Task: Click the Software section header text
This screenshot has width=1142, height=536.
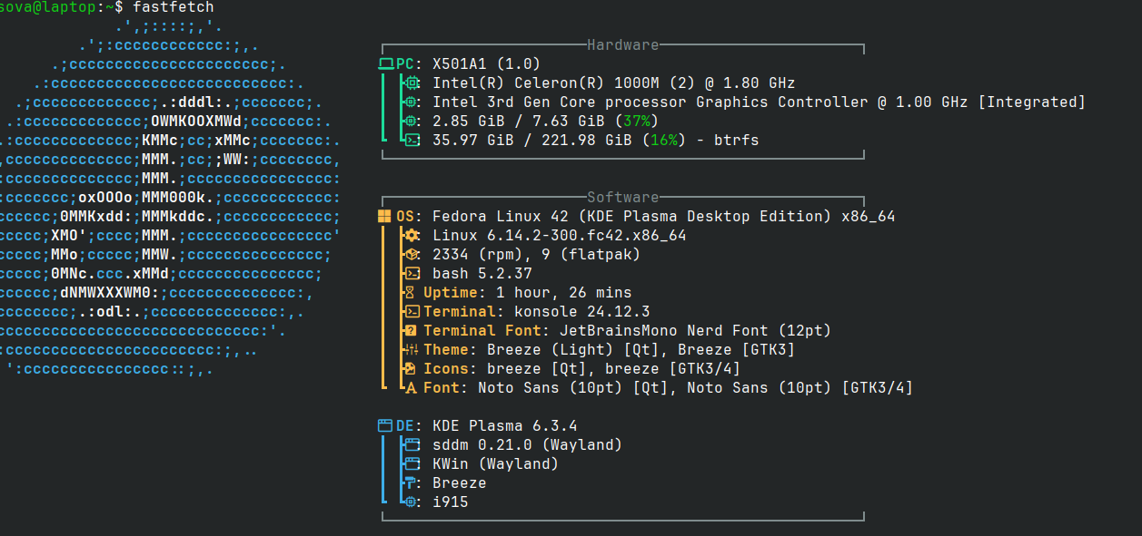Action: point(623,197)
